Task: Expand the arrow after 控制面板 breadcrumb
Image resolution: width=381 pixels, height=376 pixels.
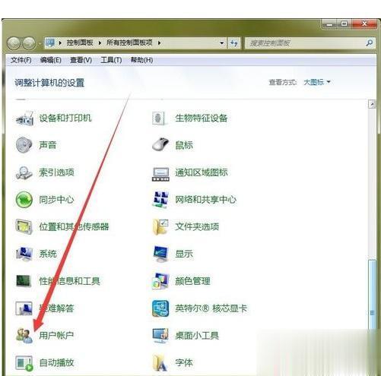Action: click(100, 43)
